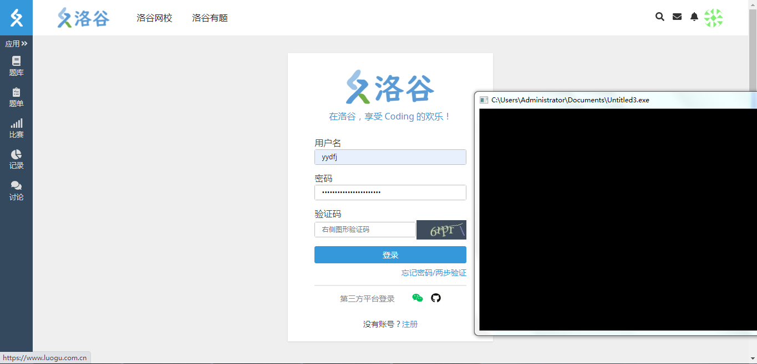
Task: Open the 记录 records section
Action: 16,159
